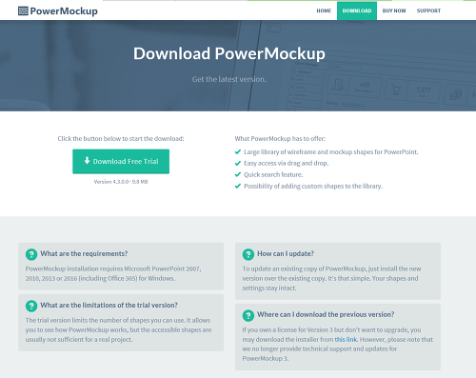
Task: Click the download arrow icon on the button
Action: 87,161
